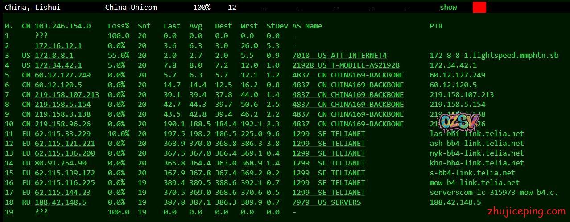Click IP 172.34.42.1 in hop 4
The image size is (570, 222).
click(x=58, y=65)
